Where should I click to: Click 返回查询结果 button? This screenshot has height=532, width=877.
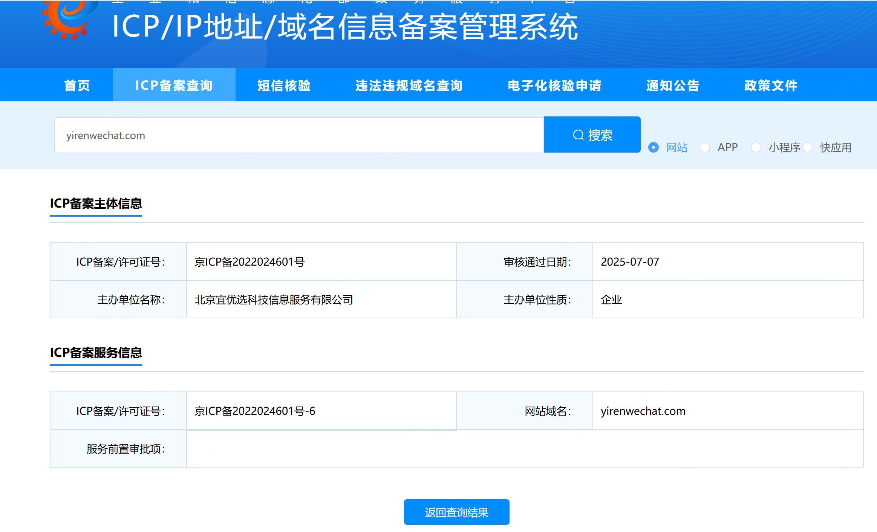tap(456, 512)
